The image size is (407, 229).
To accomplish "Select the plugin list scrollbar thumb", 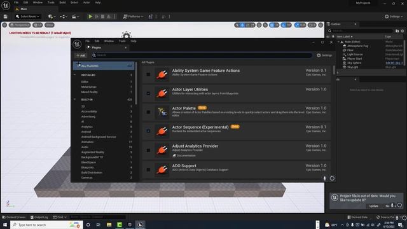I will [334, 70].
